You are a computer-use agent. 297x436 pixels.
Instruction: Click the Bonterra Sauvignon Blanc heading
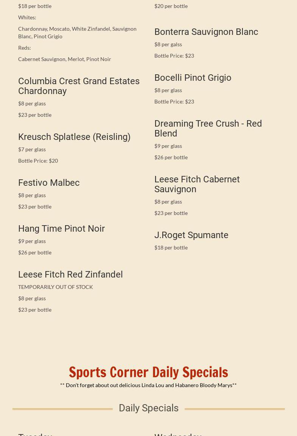pos(206,32)
